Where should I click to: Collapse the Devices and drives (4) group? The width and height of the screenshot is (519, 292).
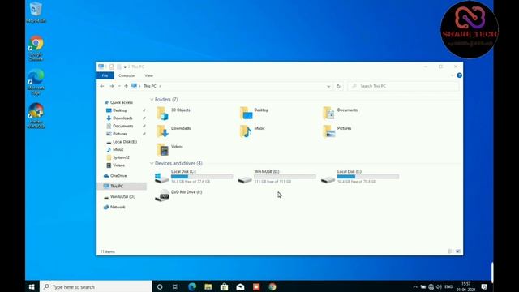(x=152, y=164)
